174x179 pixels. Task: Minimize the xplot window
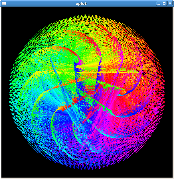tap(159, 3)
